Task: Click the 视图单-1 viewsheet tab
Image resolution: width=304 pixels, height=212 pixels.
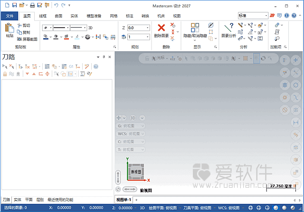Action: [123, 200]
